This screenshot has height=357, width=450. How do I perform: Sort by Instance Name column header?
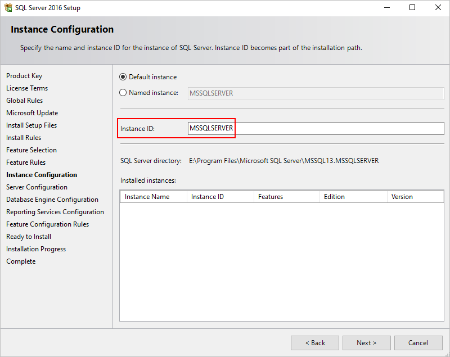click(154, 197)
